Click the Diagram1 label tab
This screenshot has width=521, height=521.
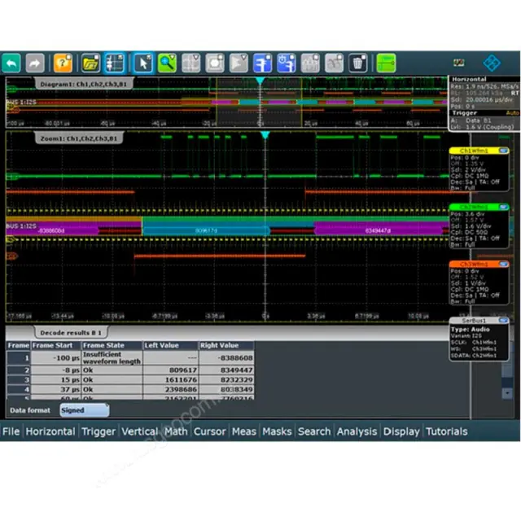81,83
